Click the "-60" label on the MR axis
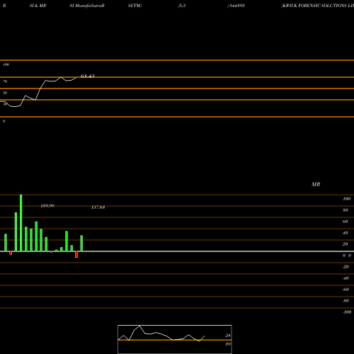This screenshot has width=354, height=354. (x=346, y=290)
